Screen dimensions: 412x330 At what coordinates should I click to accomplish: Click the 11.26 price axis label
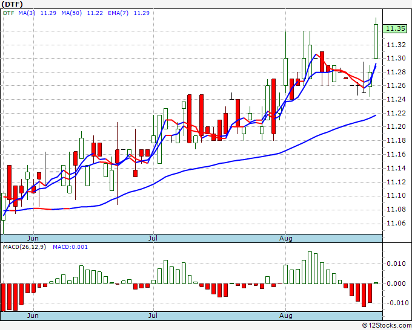(x=396, y=85)
